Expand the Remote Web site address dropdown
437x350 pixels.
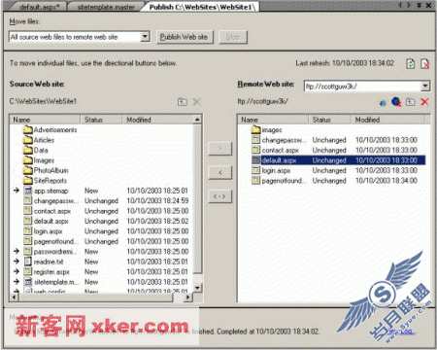coord(425,87)
